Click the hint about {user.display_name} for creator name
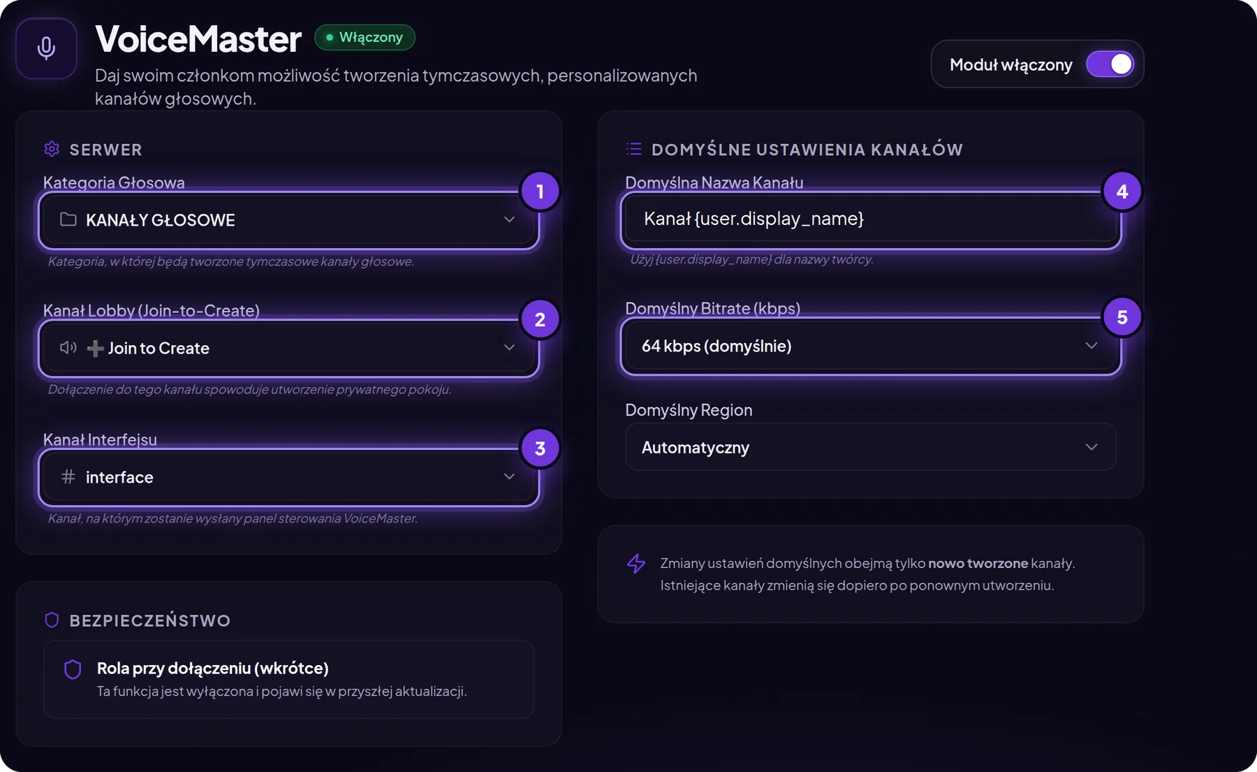Screen dimensions: 1257x772 pyautogui.click(x=751, y=259)
